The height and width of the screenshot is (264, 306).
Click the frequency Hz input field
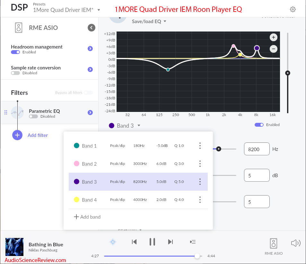point(257,149)
